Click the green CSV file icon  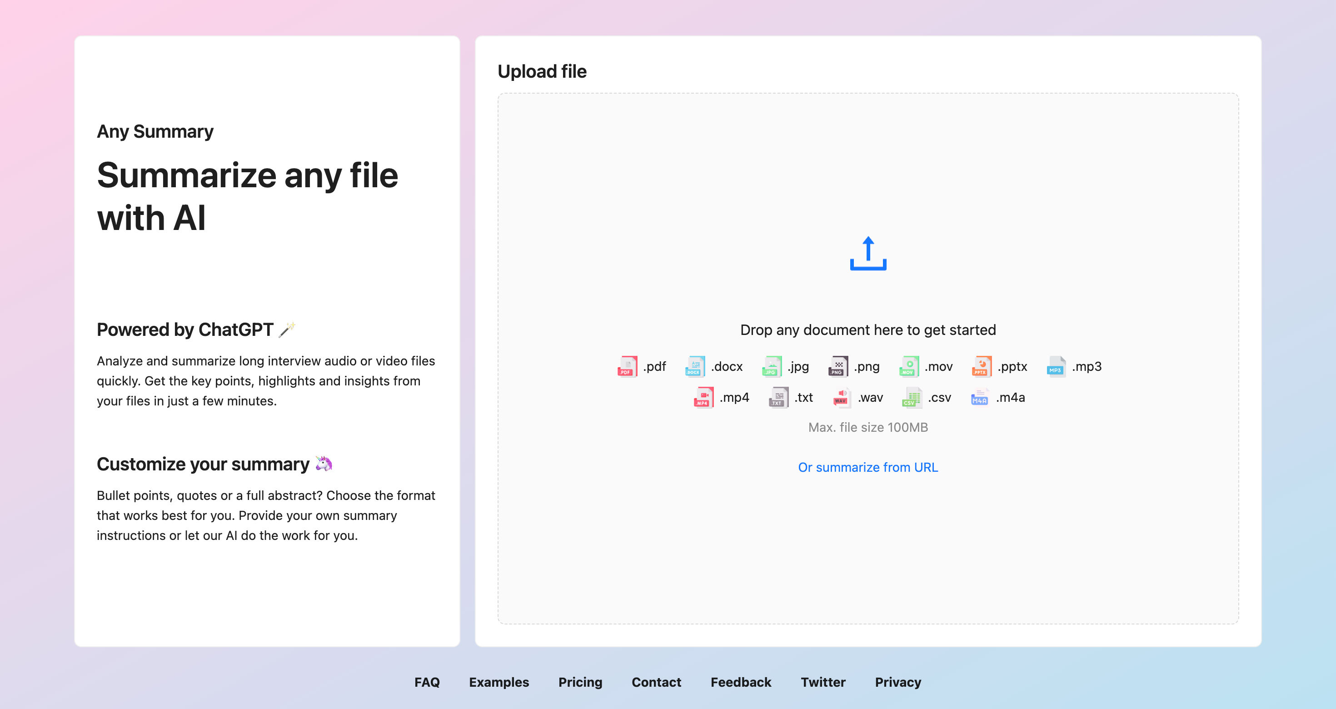pyautogui.click(x=912, y=397)
